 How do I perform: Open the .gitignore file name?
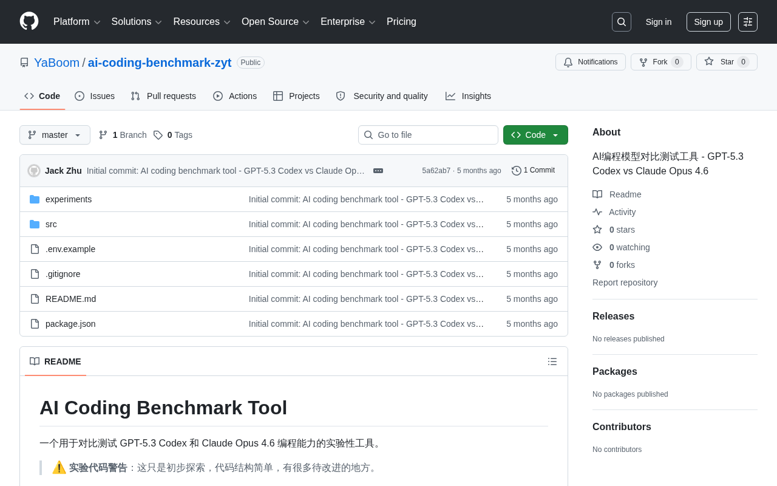[63, 274]
